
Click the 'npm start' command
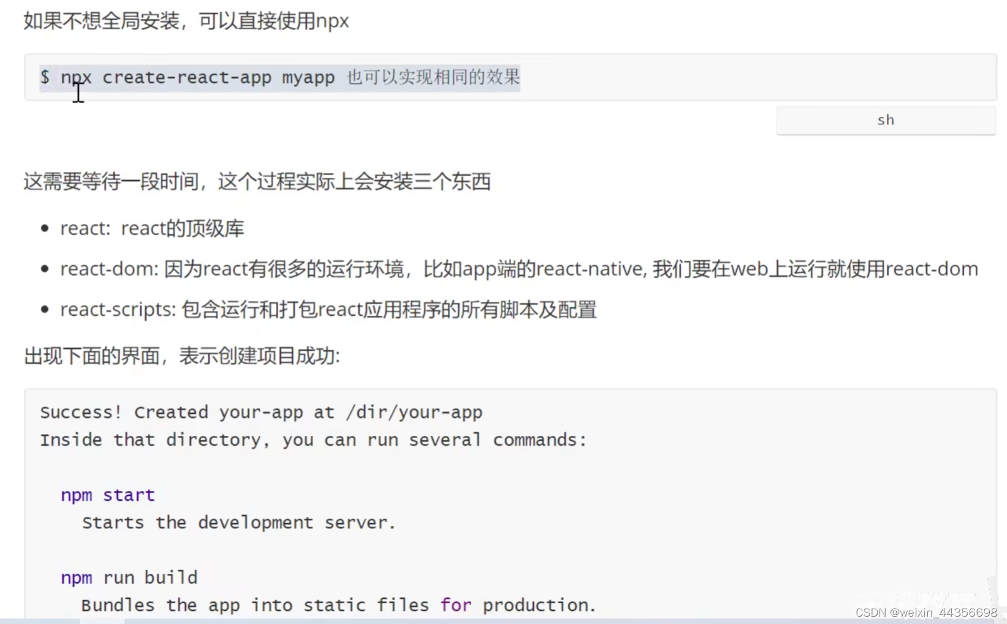(x=108, y=495)
